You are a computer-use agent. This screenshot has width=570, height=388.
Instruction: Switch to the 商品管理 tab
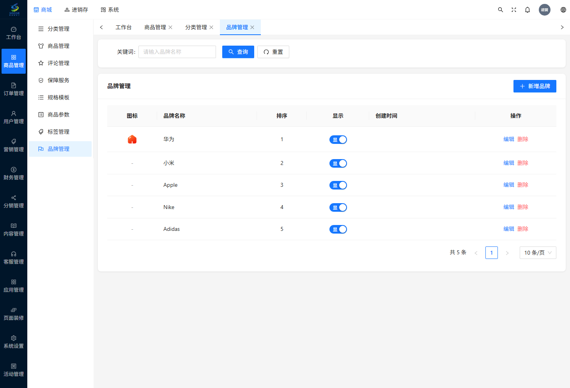click(x=155, y=27)
